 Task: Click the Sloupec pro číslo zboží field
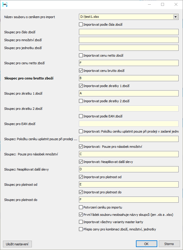coord(129,32)
